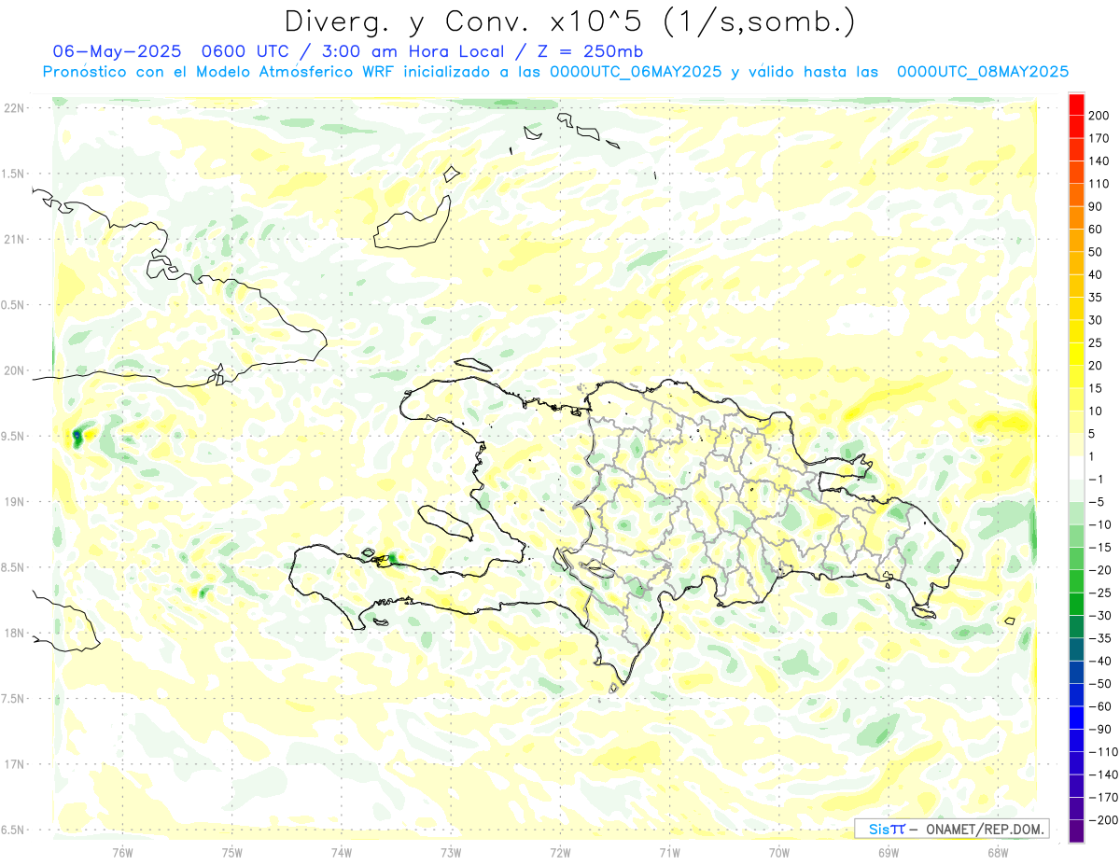Click the longitude label "71W"
Screen dimensions: 1120x865
[x=669, y=852]
